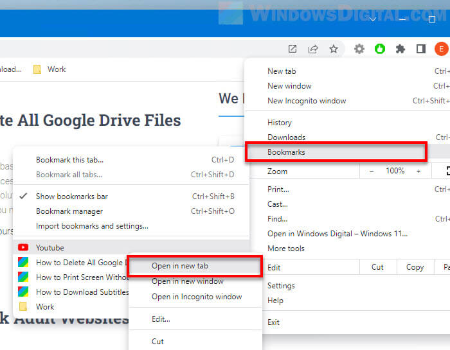Toggle the side panel icon

click(x=420, y=49)
